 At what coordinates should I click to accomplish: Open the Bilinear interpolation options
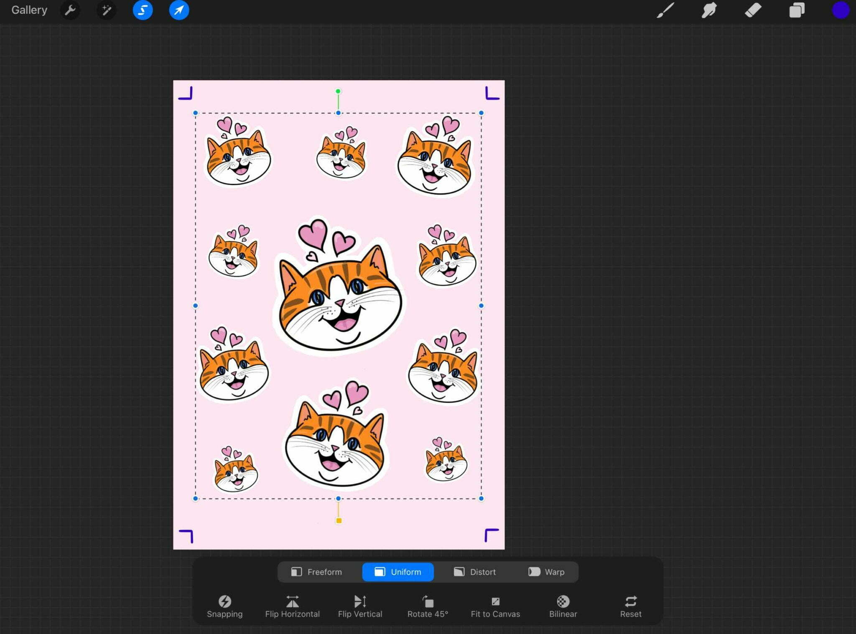tap(563, 606)
